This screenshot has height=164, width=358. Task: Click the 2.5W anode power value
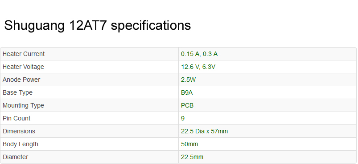coord(188,80)
